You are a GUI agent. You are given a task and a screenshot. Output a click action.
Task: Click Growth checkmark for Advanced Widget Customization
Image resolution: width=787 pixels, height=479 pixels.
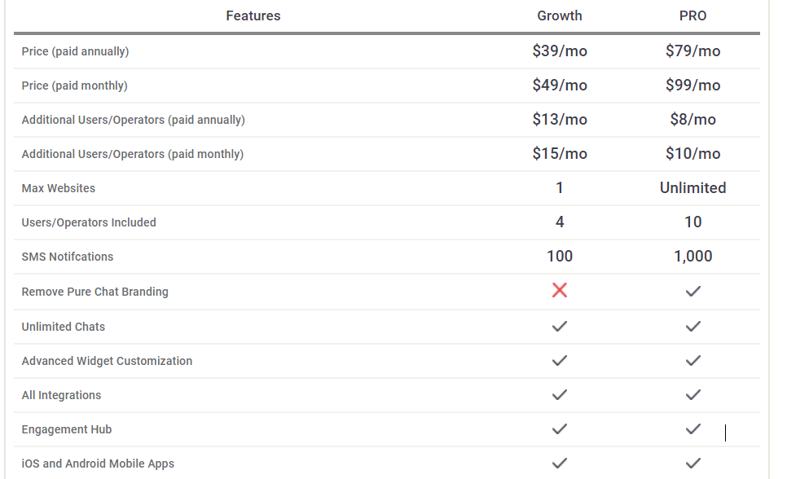[x=559, y=361]
